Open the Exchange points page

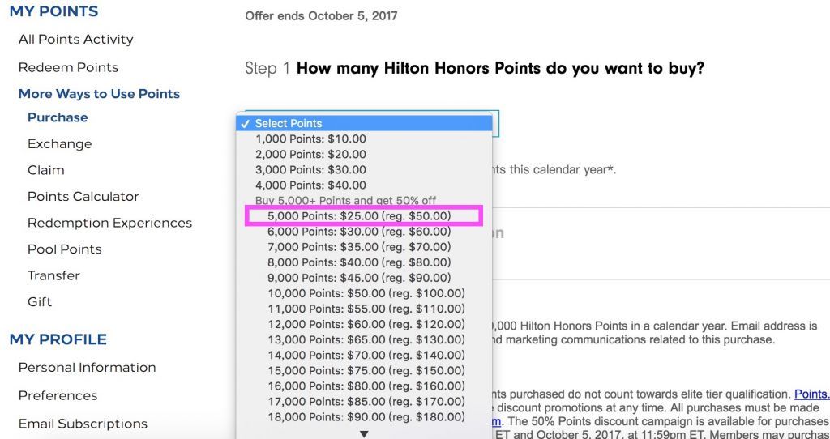point(60,144)
